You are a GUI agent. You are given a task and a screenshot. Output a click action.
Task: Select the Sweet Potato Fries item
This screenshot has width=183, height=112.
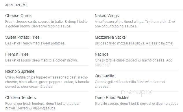coord(23,37)
